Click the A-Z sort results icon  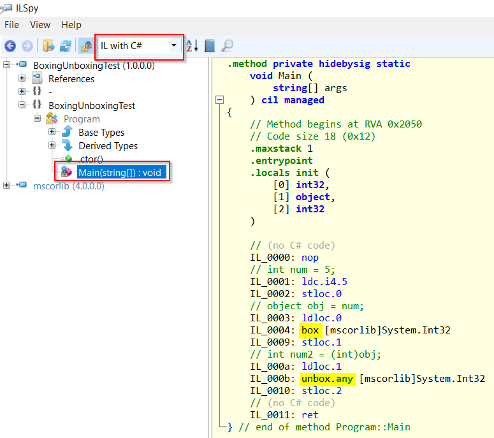click(x=192, y=46)
